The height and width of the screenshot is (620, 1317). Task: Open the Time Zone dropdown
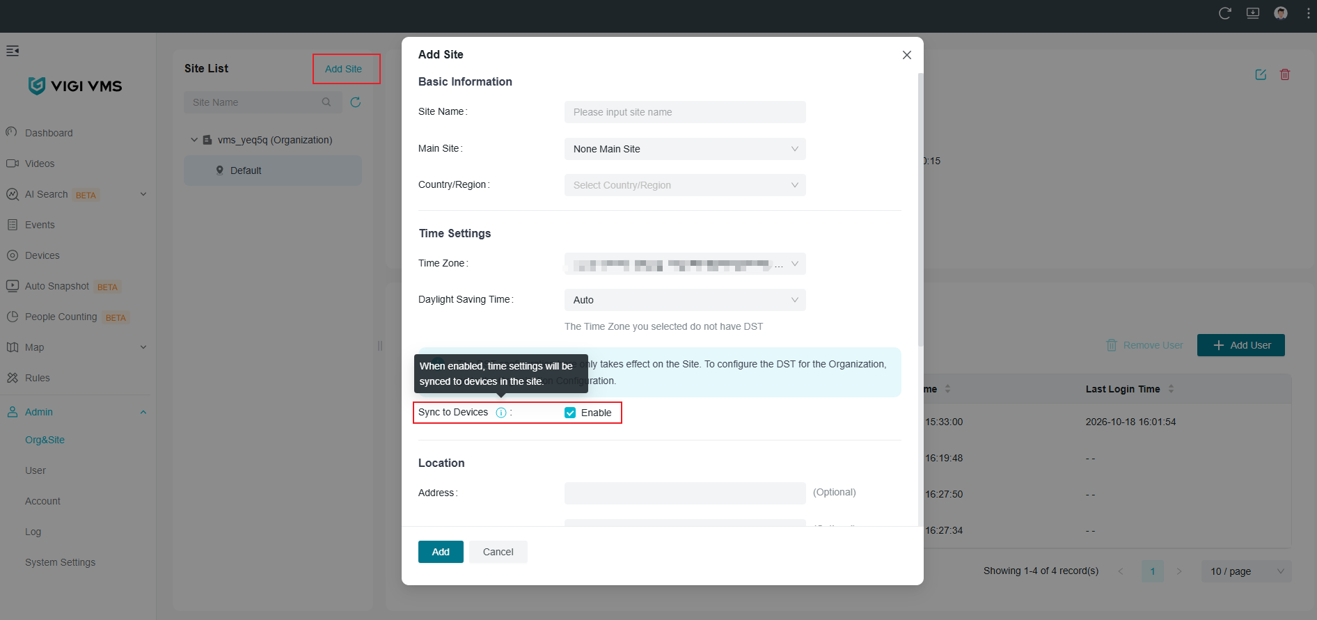tap(685, 264)
